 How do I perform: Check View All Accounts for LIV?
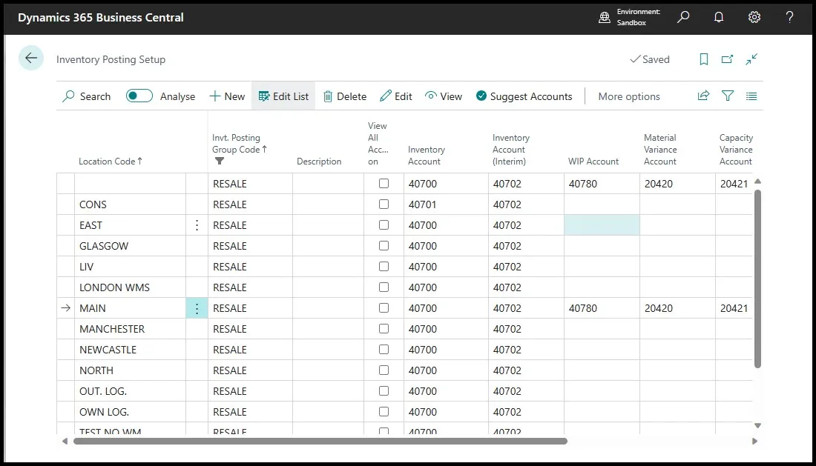(384, 267)
